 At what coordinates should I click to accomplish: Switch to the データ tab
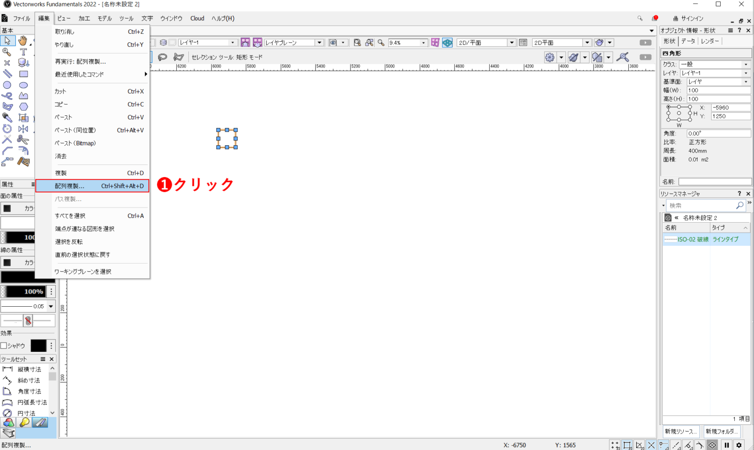tap(688, 41)
